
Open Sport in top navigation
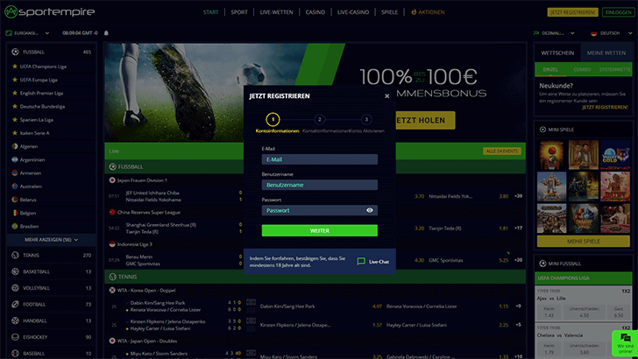pos(239,12)
